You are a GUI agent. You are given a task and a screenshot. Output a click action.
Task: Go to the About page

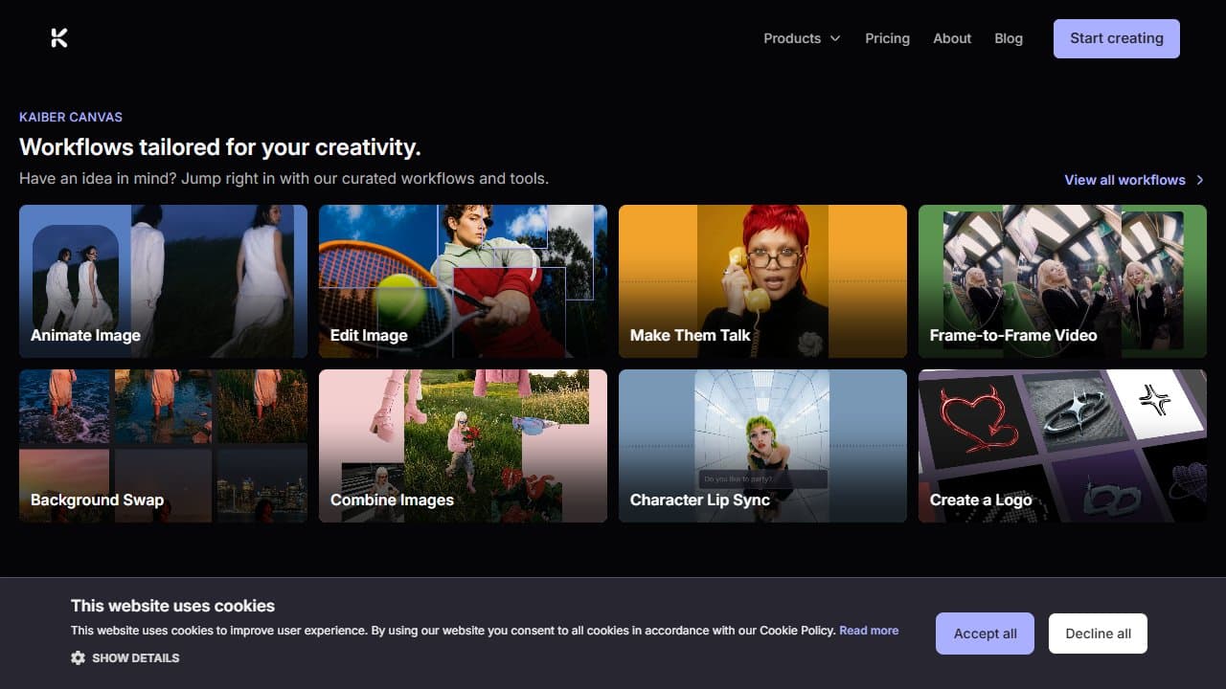[952, 38]
